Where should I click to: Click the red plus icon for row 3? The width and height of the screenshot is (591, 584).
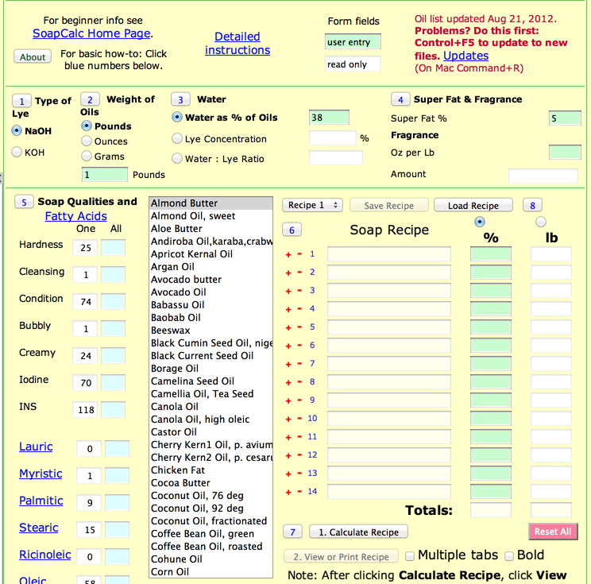click(288, 292)
